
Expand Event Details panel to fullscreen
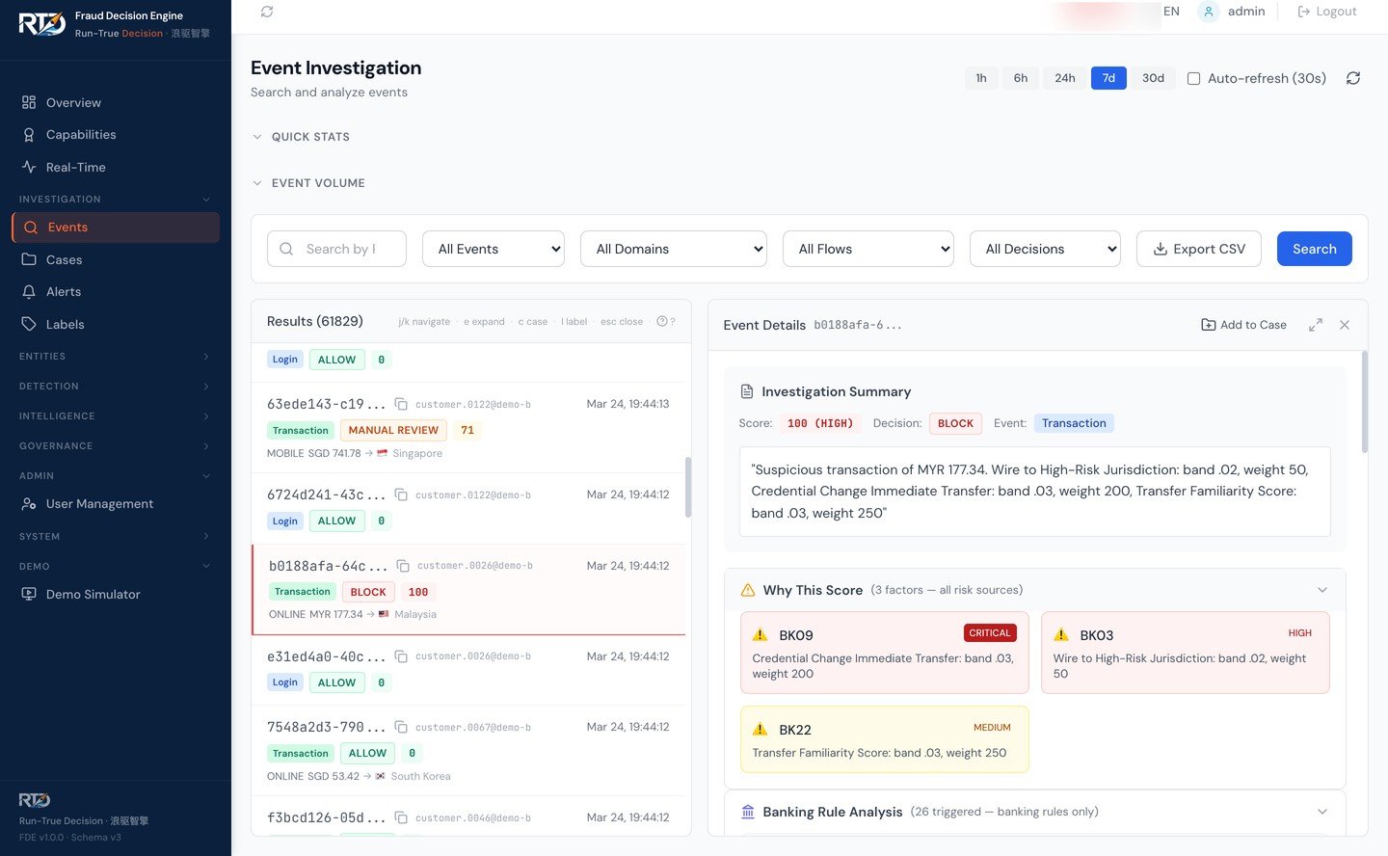click(1315, 325)
